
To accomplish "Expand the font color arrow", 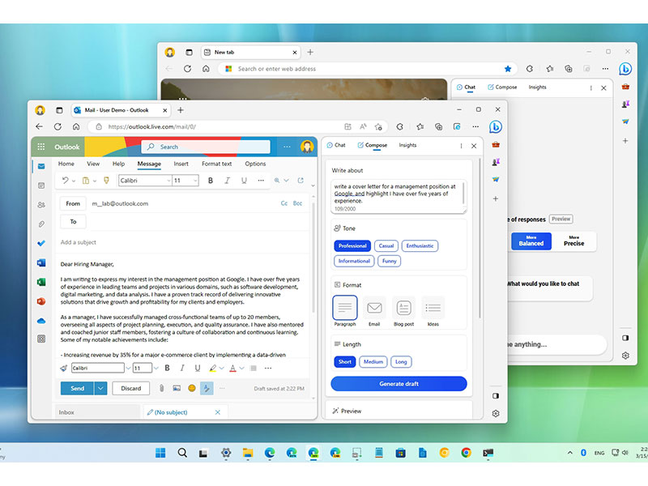I will [x=241, y=368].
